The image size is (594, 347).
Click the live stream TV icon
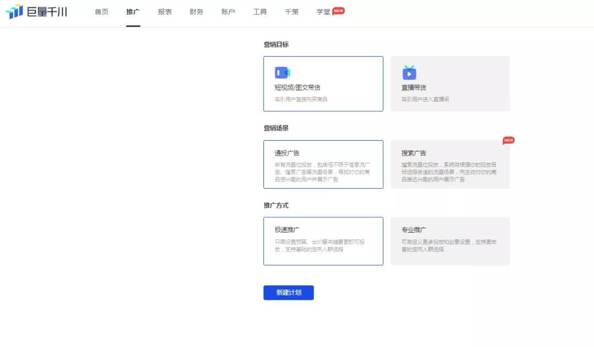point(409,73)
